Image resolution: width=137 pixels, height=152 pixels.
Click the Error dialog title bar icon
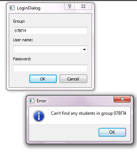point(32,101)
